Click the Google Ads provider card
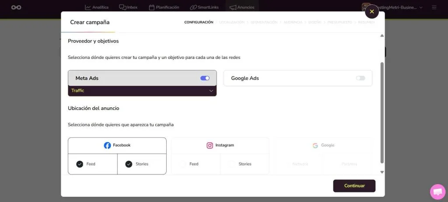Image resolution: width=448 pixels, height=202 pixels. pos(297,78)
